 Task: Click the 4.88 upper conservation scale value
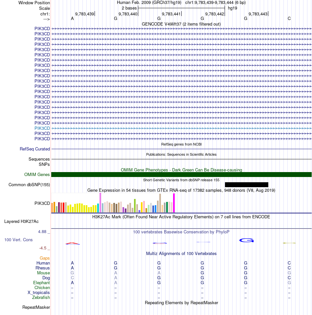pos(42,232)
